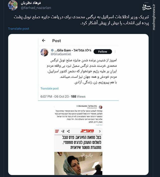
Task: Open the @farhad_nazarian handle
Action: pos(36,8)
